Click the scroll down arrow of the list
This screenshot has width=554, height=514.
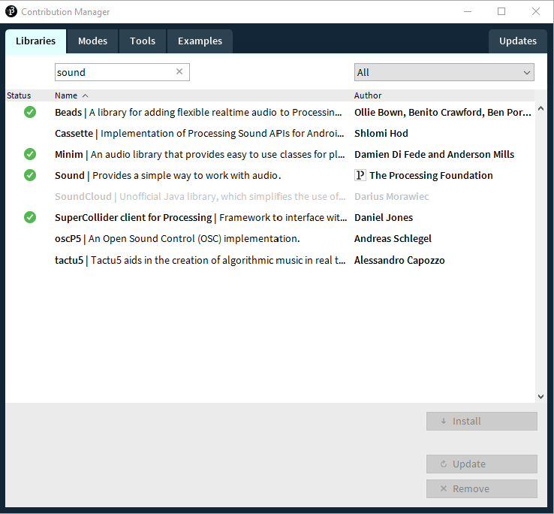point(540,397)
